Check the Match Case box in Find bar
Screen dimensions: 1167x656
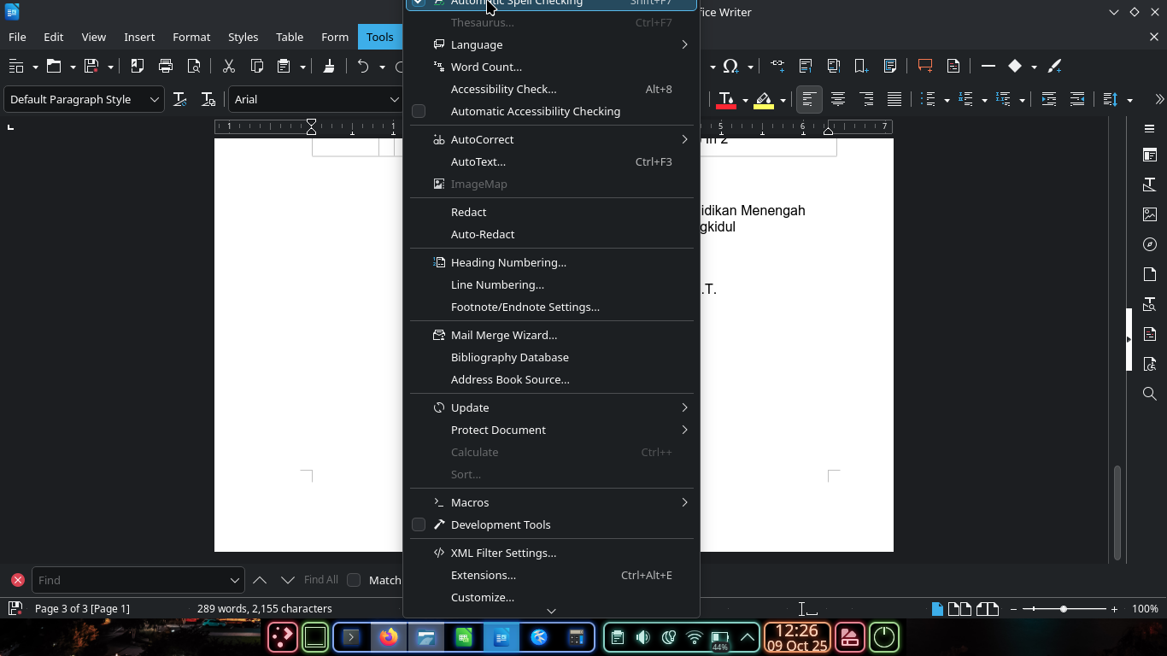pos(354,580)
